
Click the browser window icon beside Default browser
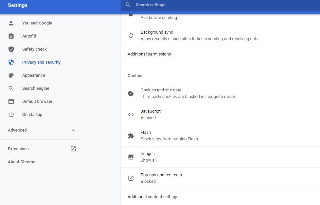coord(11,102)
